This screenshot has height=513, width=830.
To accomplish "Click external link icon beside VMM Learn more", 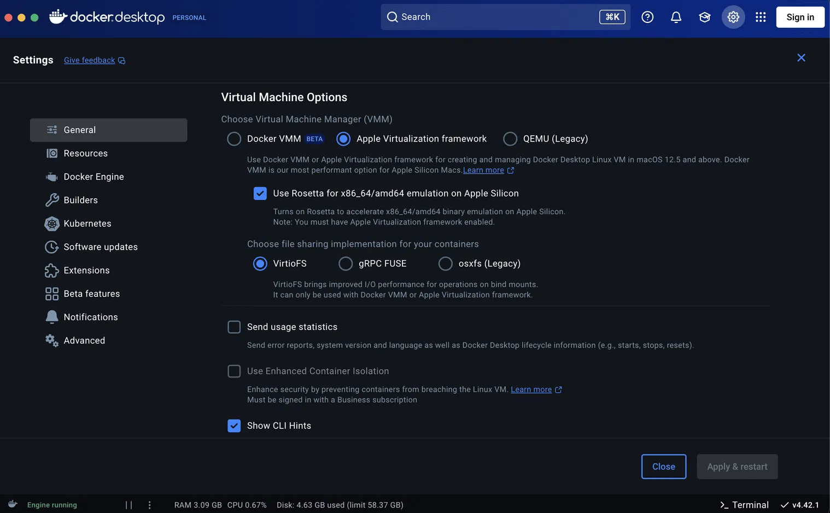I will 511,170.
